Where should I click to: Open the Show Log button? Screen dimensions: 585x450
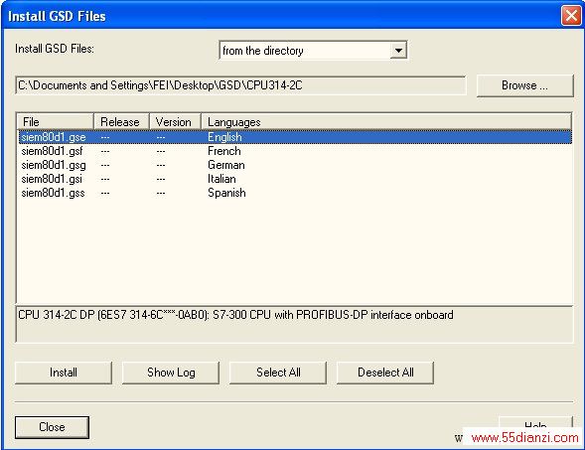171,373
